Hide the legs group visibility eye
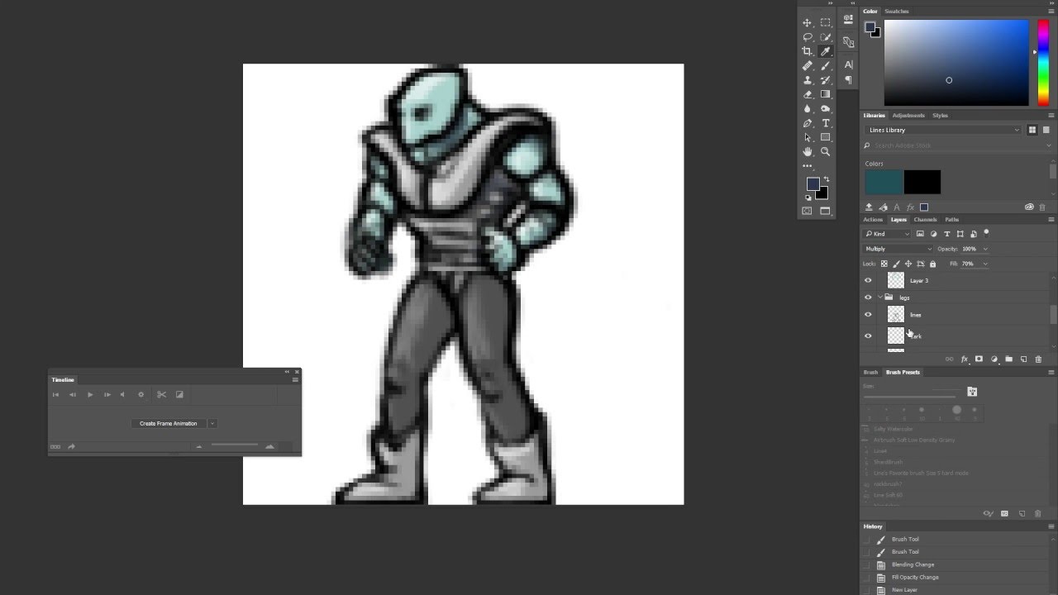This screenshot has width=1058, height=595. pyautogui.click(x=868, y=297)
